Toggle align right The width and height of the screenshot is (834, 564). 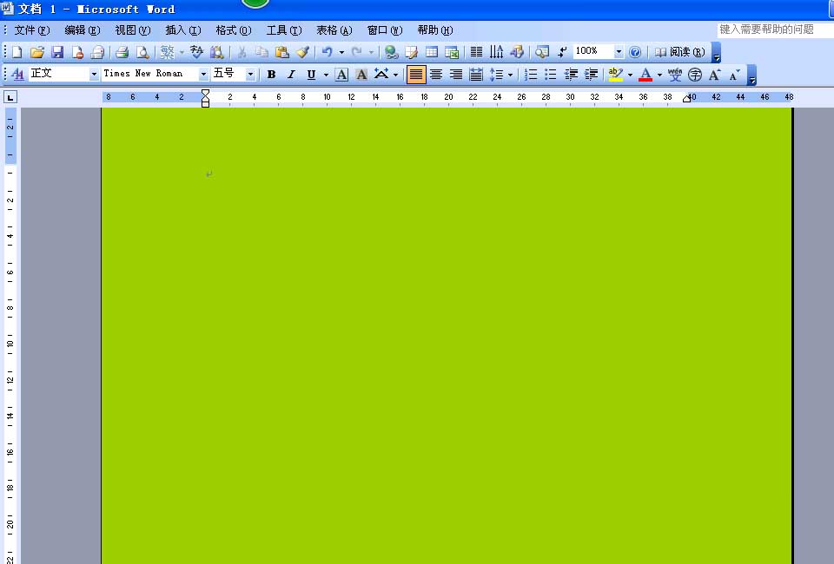tap(456, 75)
